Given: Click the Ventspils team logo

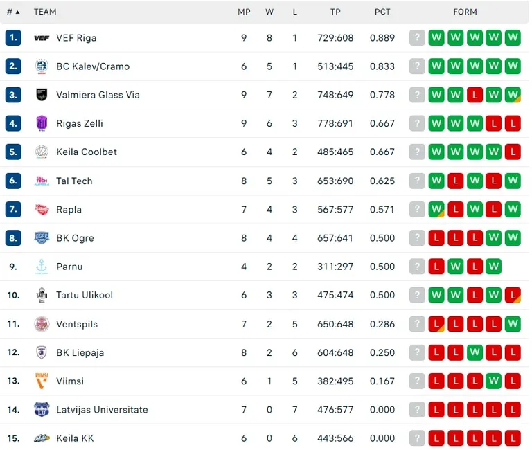Looking at the screenshot, I should pyautogui.click(x=42, y=324).
